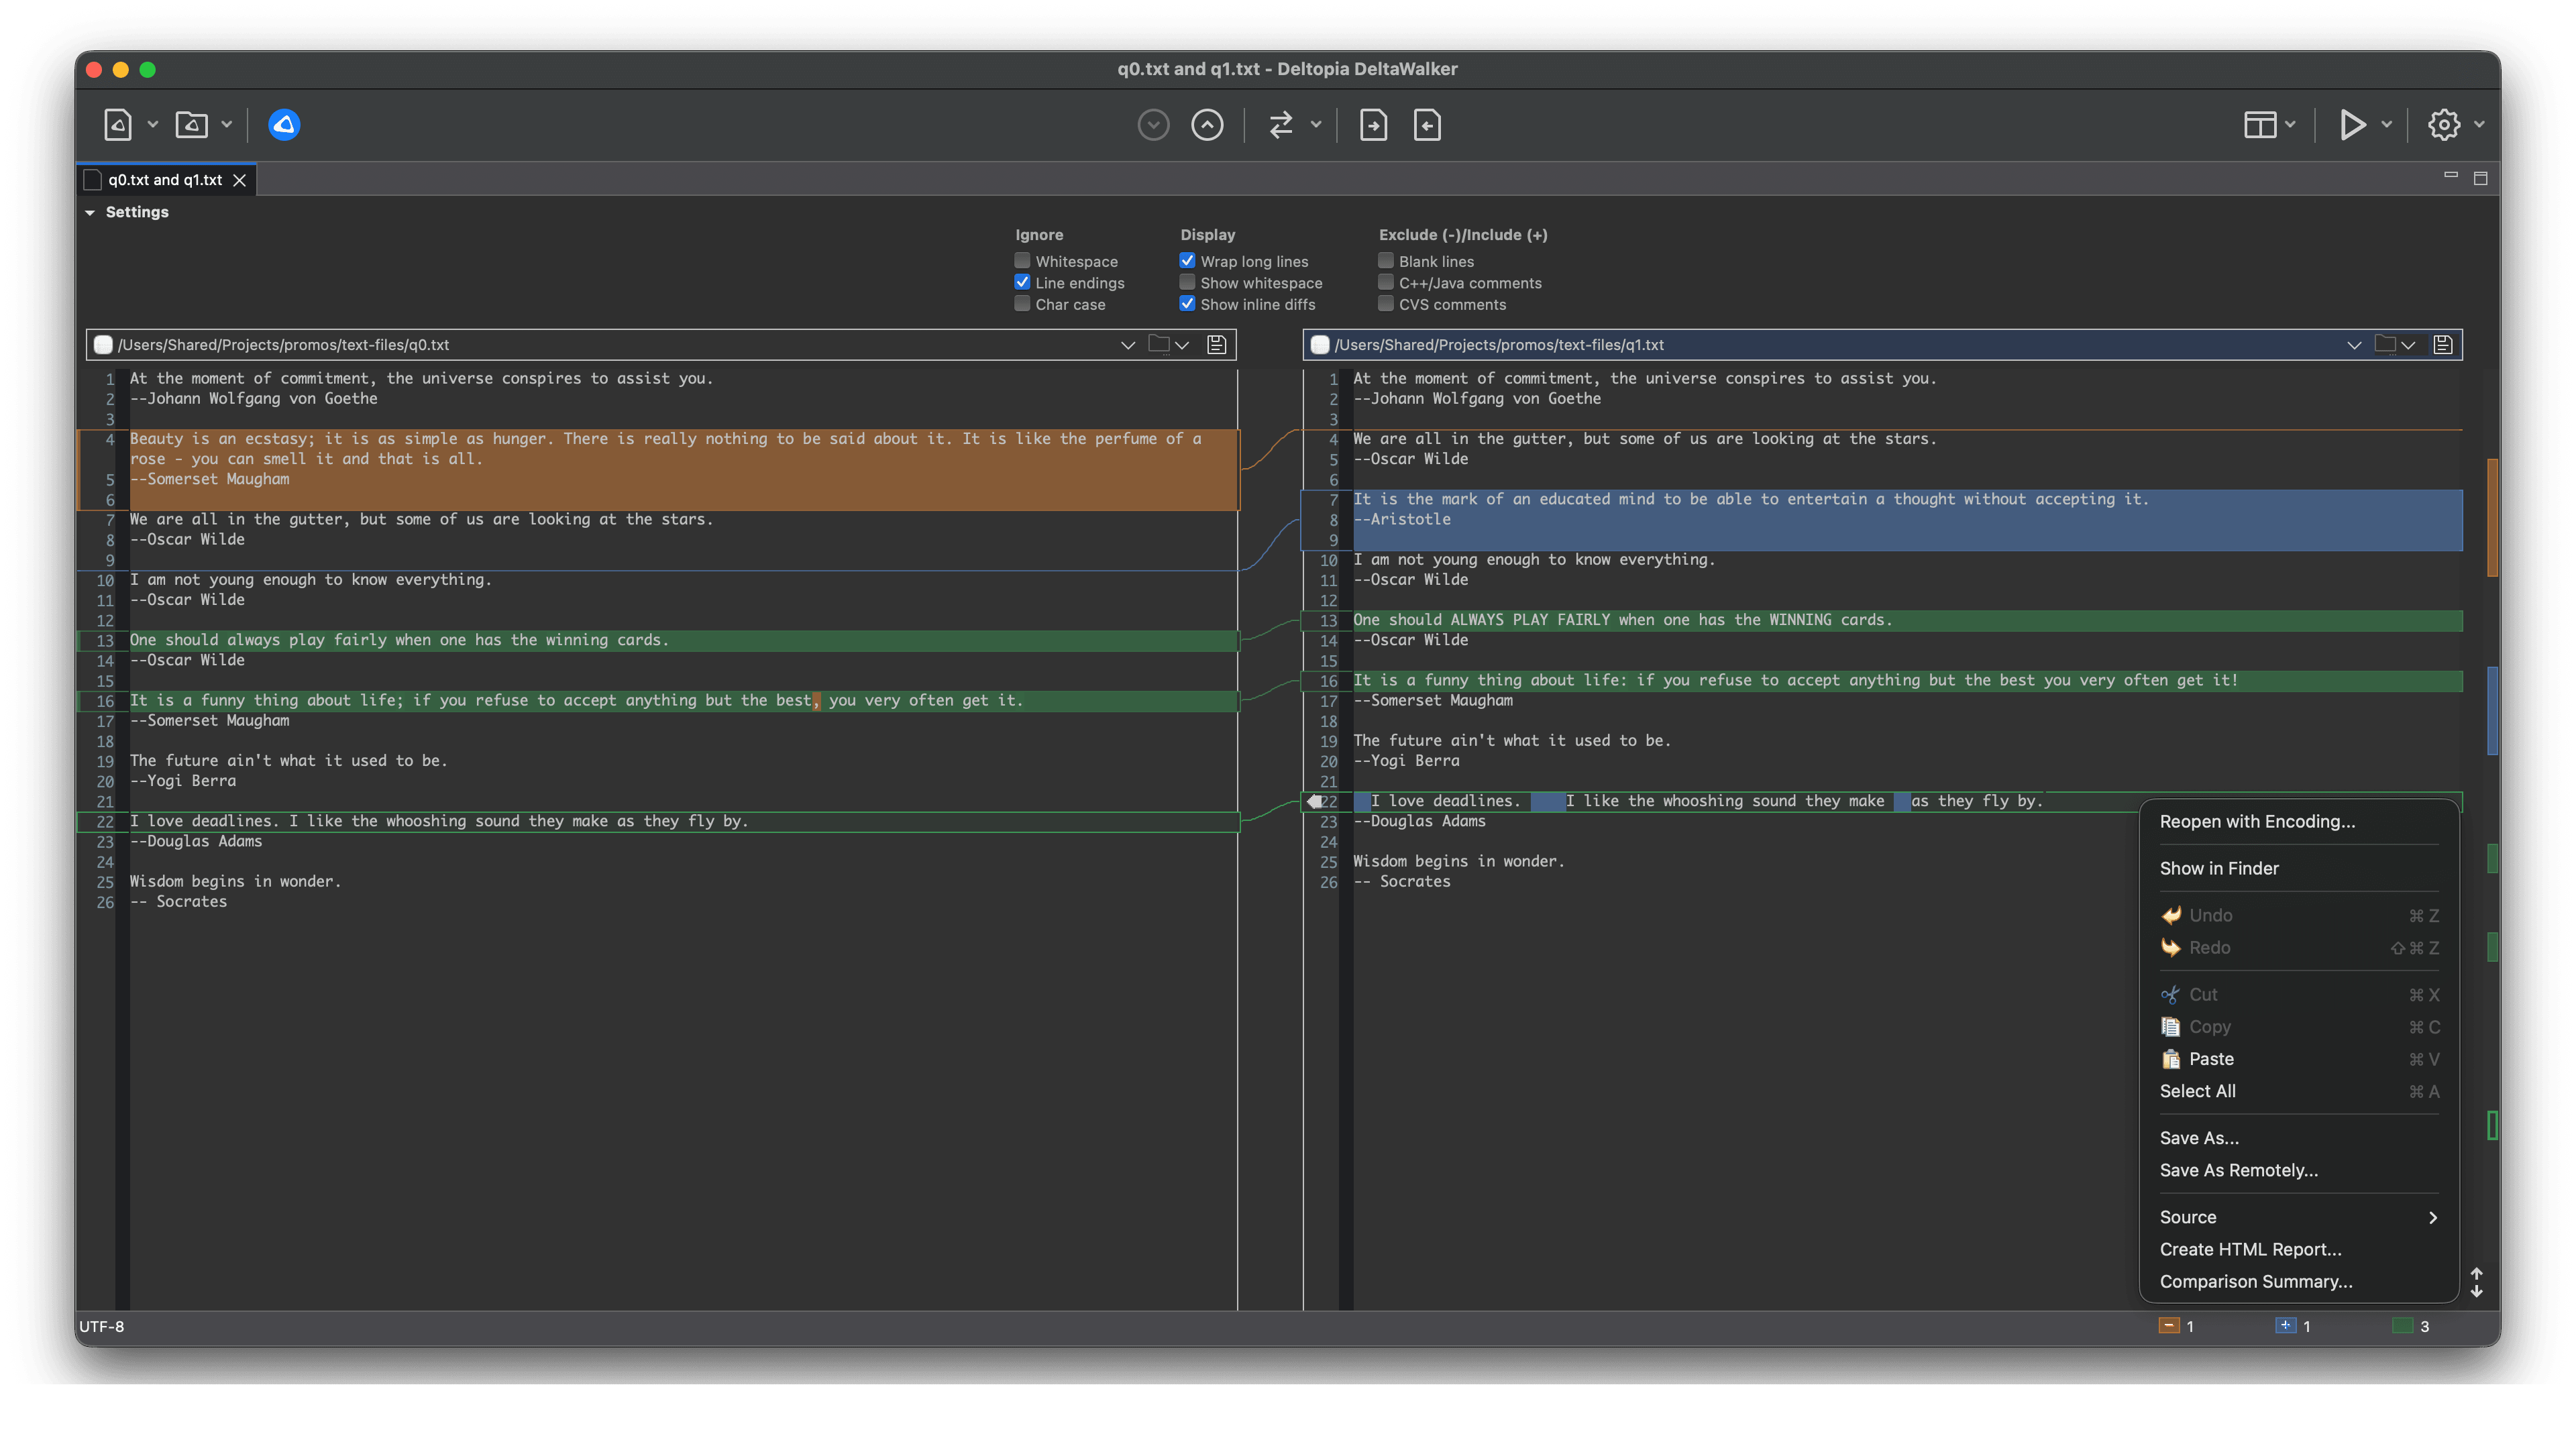Switch to q0.txt and q1.txt tab
Image resolution: width=2576 pixels, height=1446 pixels.
[x=165, y=180]
